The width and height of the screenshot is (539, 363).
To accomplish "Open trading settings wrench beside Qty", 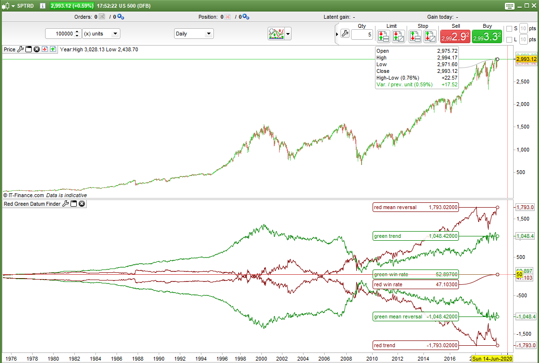I will point(345,34).
